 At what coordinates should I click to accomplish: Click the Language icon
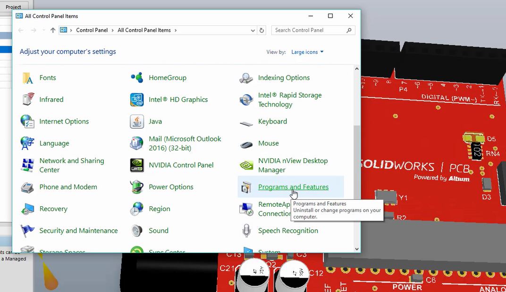click(x=27, y=143)
